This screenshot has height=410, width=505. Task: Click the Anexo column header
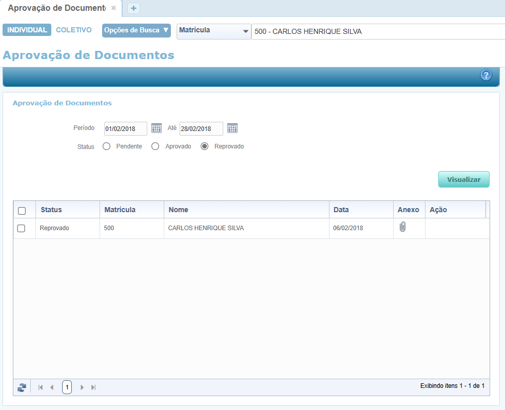click(x=410, y=210)
